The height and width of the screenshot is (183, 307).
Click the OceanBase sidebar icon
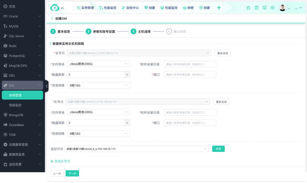click(5, 125)
